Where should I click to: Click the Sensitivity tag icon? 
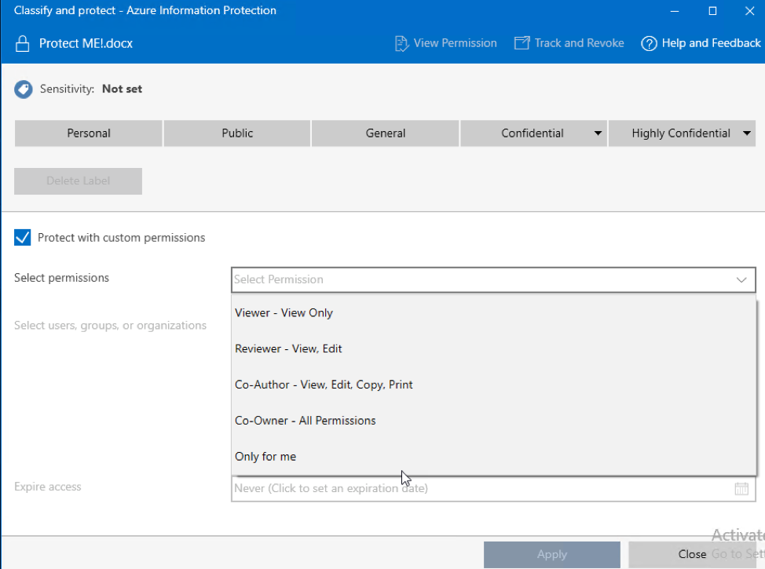click(24, 89)
